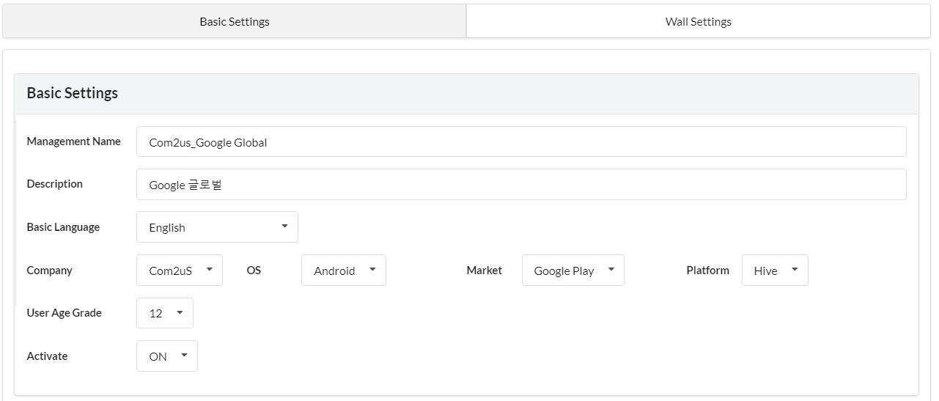
Task: Open the User Age Grade dropdown
Action: tap(165, 313)
